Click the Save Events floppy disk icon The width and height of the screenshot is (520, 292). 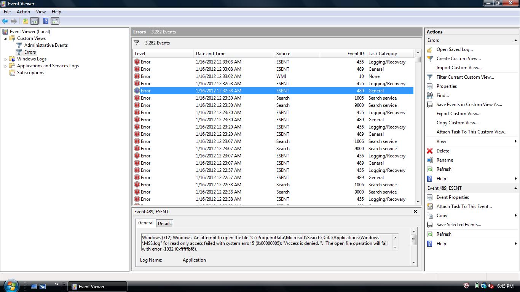click(430, 105)
